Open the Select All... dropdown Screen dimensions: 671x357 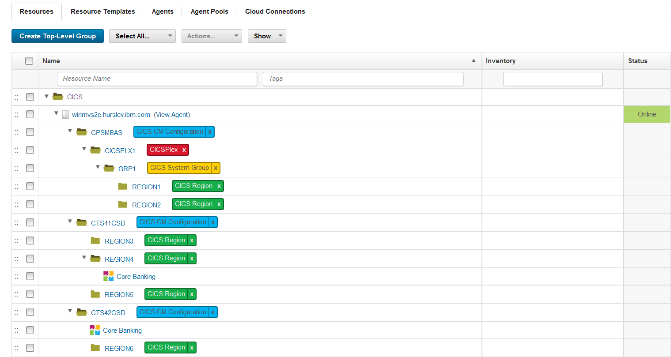click(142, 36)
